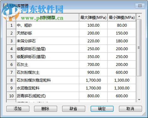The image size is (148, 118).
Task: Click min modulus 200.00 for 级配碎砾石(垫层)
Action: [x=122, y=49]
